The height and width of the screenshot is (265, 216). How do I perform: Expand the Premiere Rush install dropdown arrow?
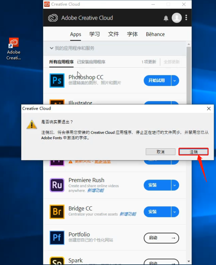(x=175, y=185)
